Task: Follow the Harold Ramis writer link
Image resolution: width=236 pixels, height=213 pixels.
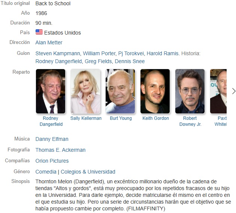Action: click(x=163, y=53)
